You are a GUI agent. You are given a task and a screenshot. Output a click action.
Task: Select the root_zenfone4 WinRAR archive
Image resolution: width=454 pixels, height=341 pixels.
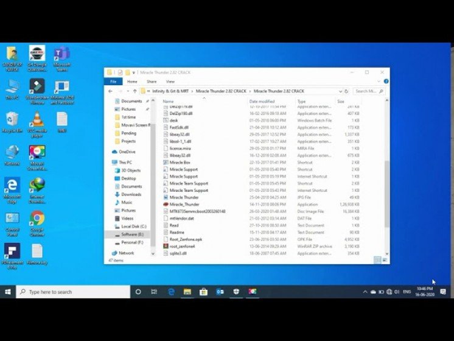coord(182,246)
